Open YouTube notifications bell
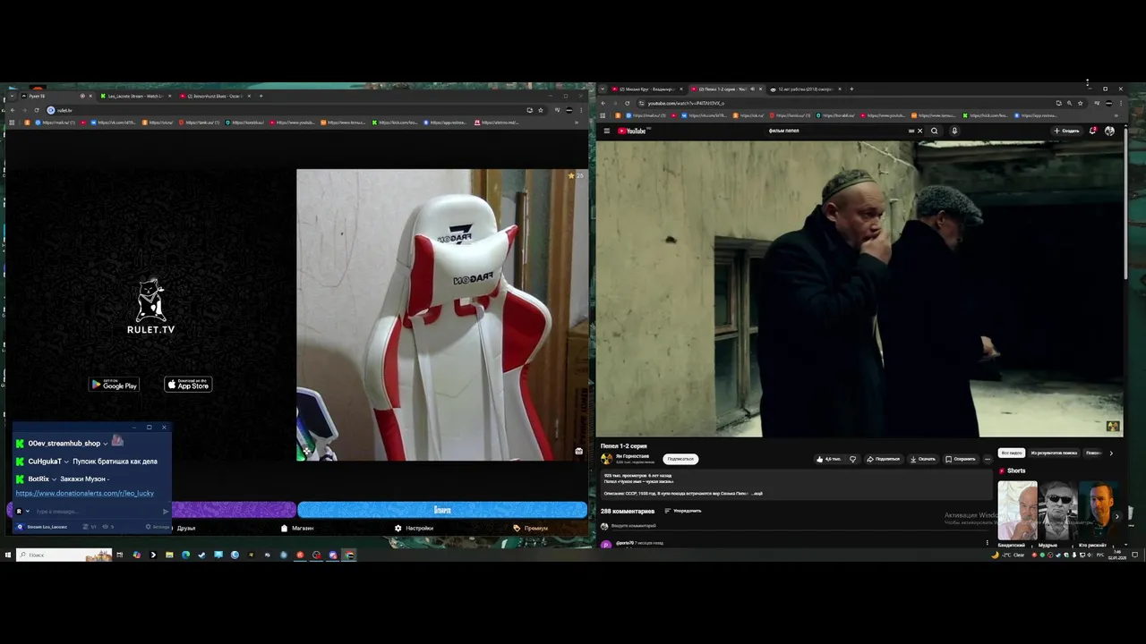 point(1092,131)
